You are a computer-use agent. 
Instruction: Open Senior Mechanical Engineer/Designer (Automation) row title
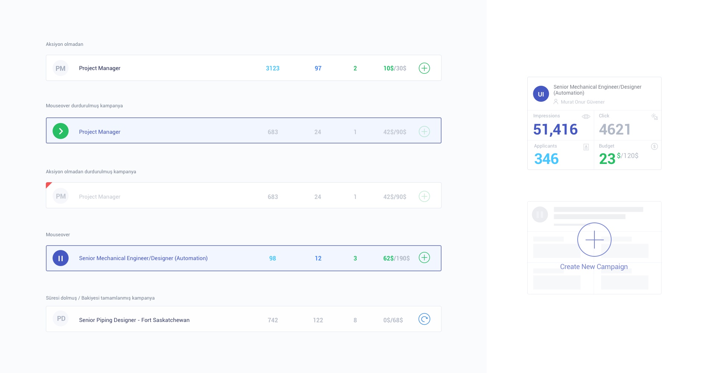(143, 258)
